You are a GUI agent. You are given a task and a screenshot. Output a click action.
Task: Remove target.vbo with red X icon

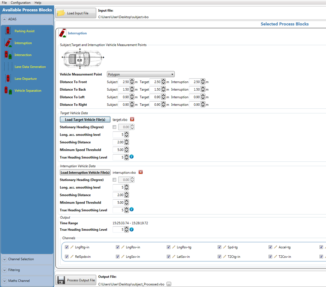click(132, 119)
